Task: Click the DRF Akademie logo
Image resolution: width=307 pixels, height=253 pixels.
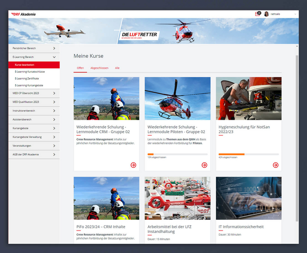Action: coord(23,14)
